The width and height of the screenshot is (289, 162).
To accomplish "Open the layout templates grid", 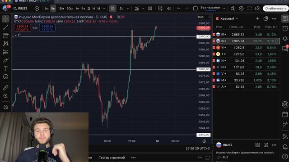I will [x=150, y=9].
